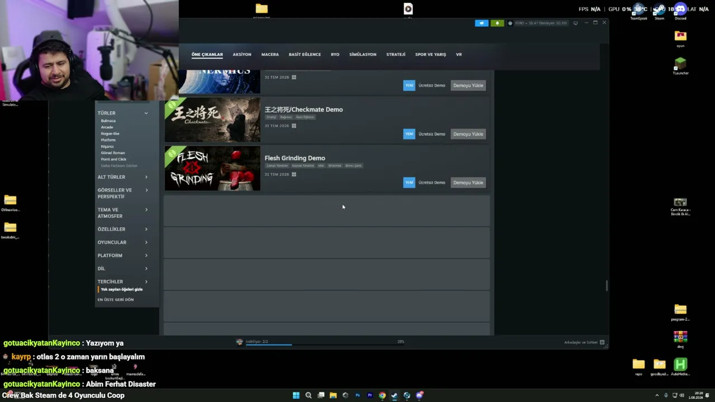715x402 pixels.
Task: Expand the TERCİHLER filter section
Action: coord(123,282)
